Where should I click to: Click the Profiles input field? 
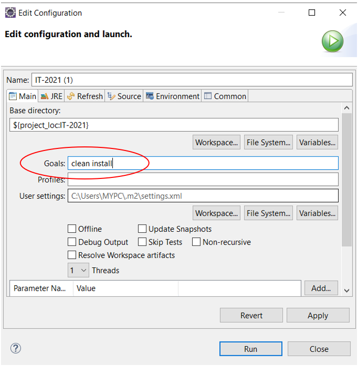tap(203, 179)
